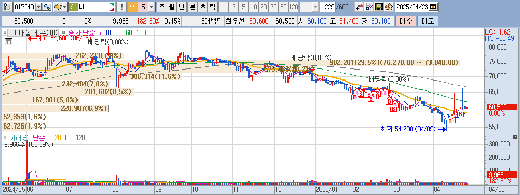Click the 종가 단순 moving average label
Screen dimensions: 520x195
tap(81, 32)
